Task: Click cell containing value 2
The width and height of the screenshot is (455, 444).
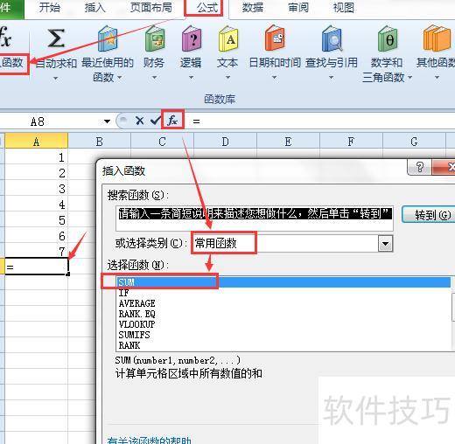Action: coord(37,173)
